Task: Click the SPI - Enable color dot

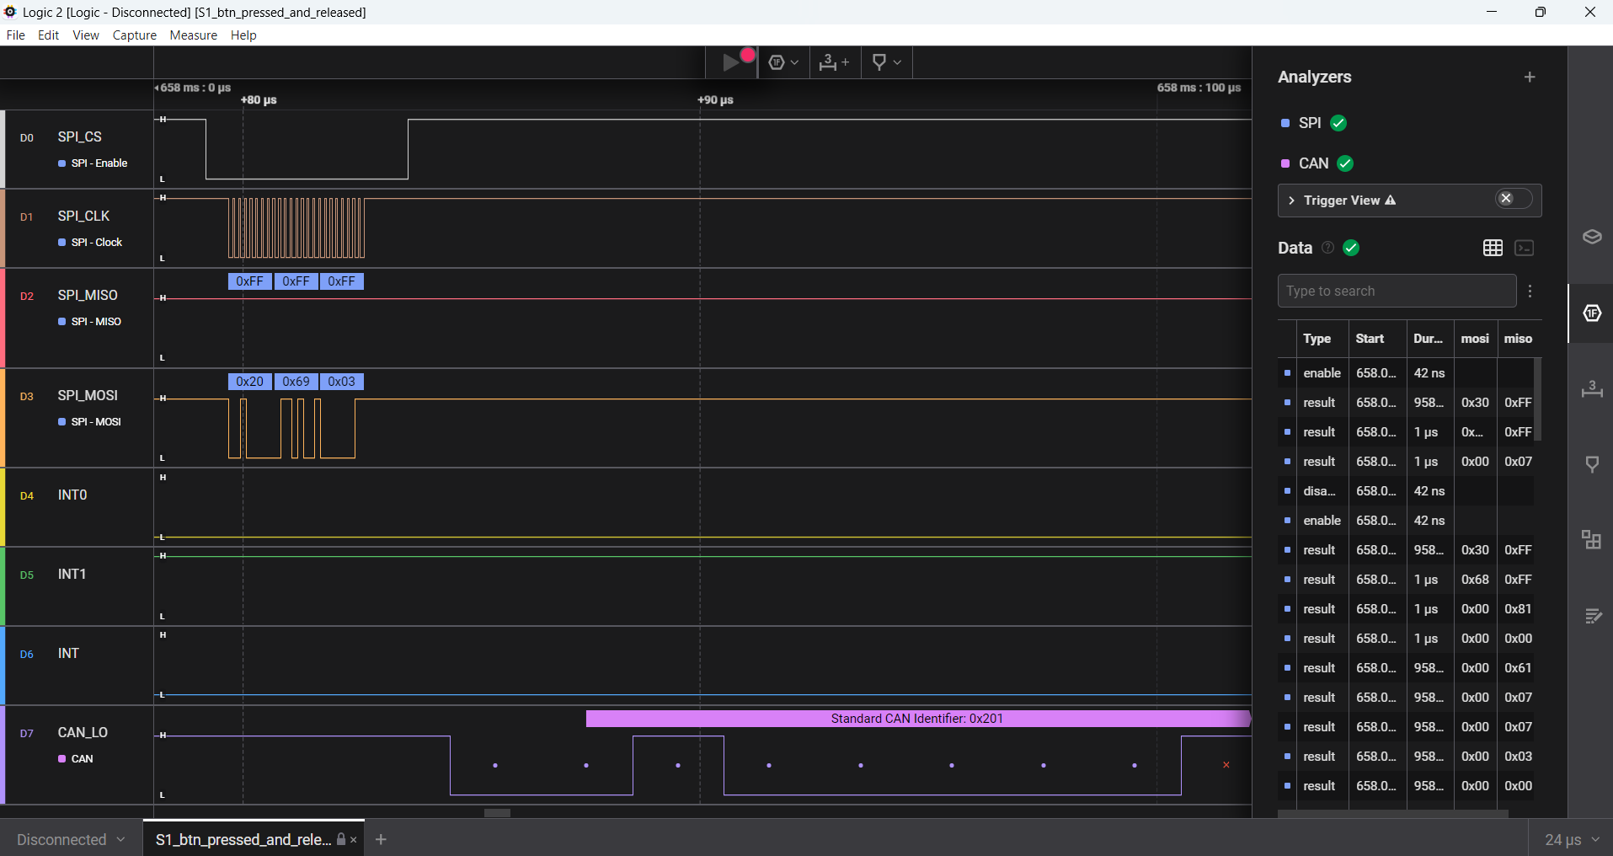Action: tap(61, 163)
